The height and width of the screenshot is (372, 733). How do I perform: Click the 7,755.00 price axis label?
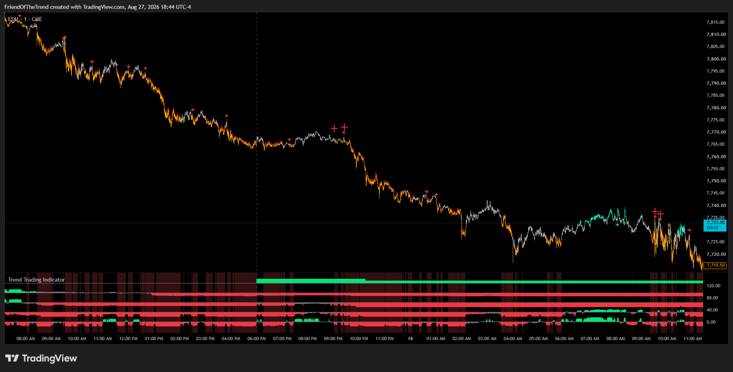coord(716,169)
